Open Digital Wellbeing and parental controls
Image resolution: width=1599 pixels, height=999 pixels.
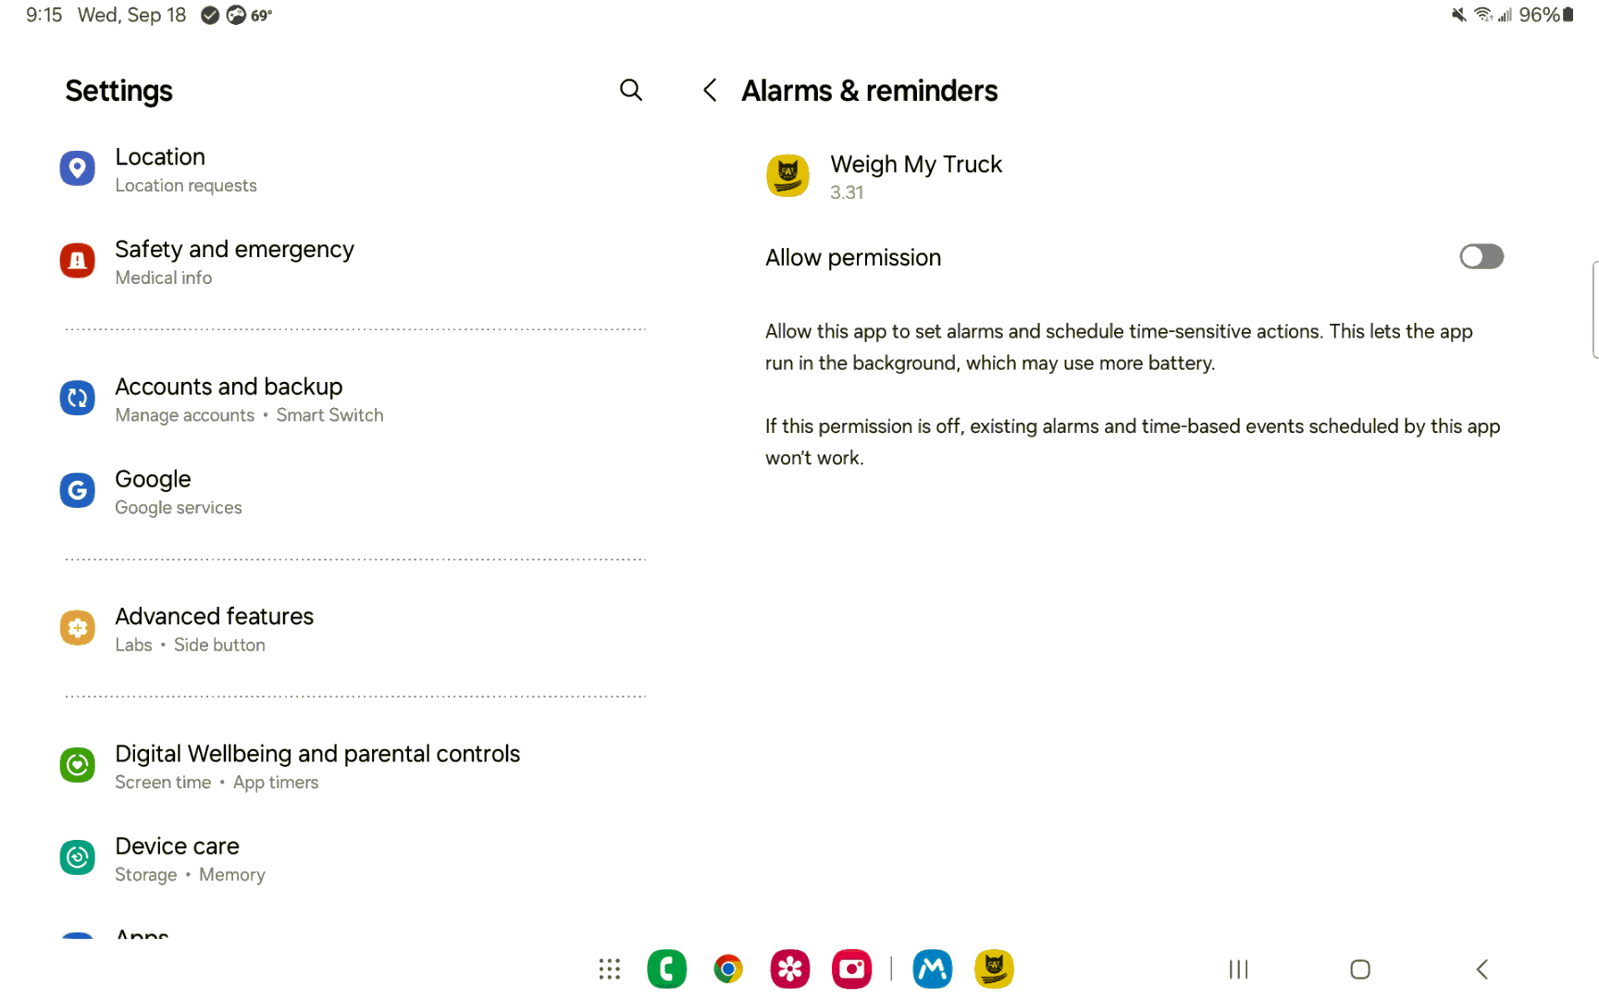[316, 766]
